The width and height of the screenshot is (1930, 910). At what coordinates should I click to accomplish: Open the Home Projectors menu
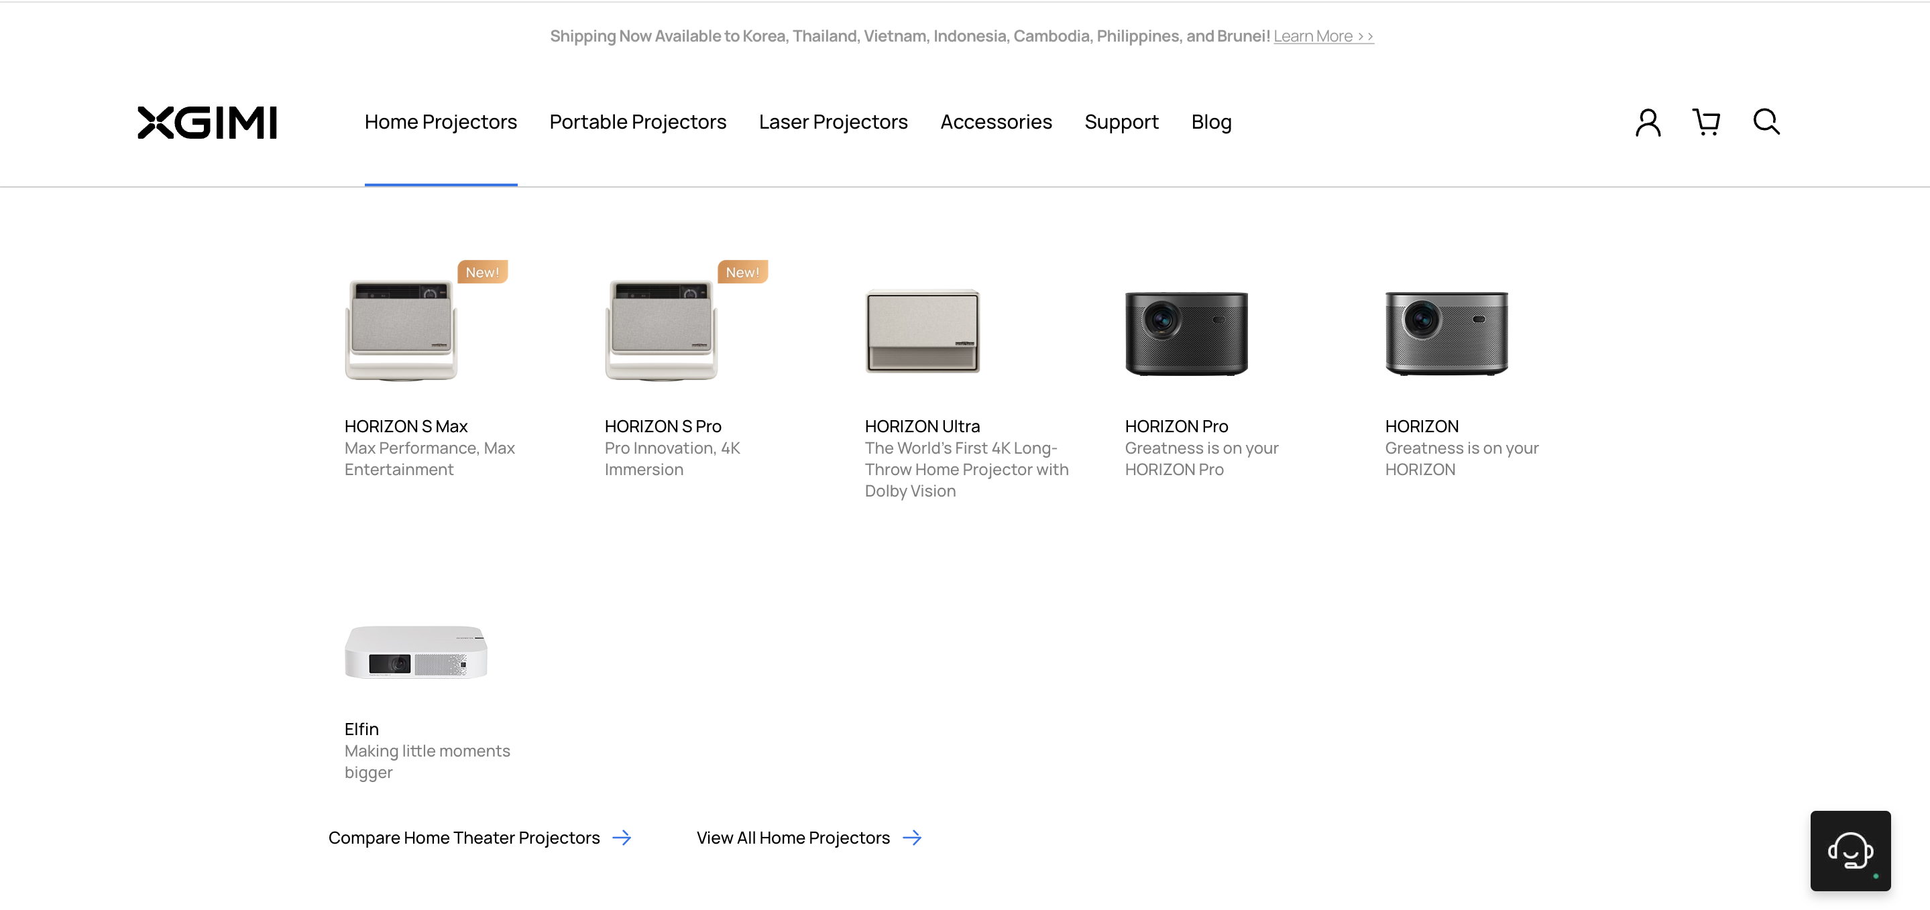(441, 122)
